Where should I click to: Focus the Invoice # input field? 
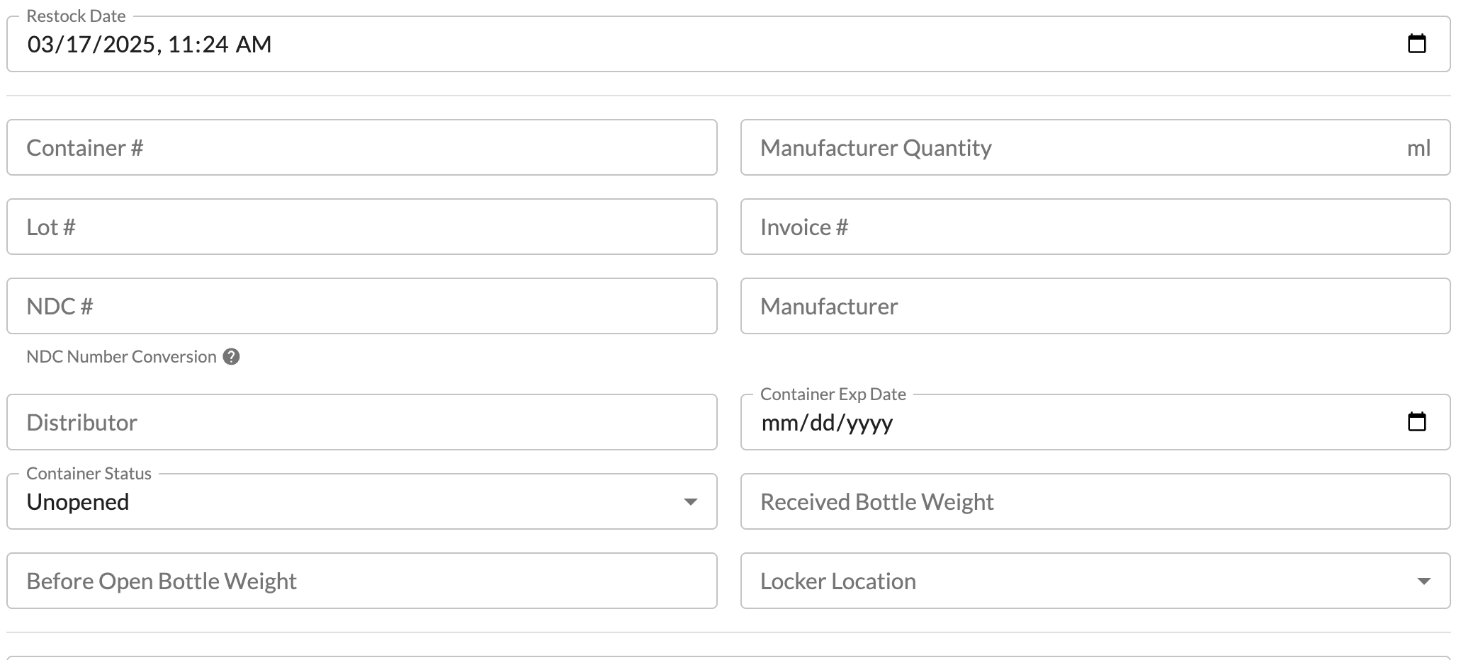coord(1095,227)
